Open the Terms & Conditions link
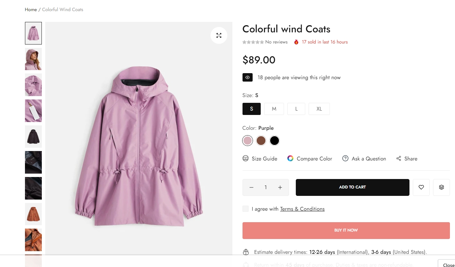Viewport: 455px width, 267px height. pyautogui.click(x=302, y=209)
